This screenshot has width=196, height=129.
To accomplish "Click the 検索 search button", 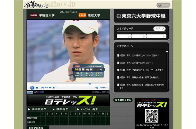I will point(159,28).
